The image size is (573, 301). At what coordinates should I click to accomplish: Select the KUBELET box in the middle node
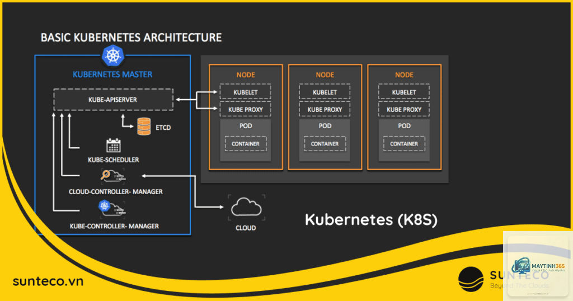(325, 92)
